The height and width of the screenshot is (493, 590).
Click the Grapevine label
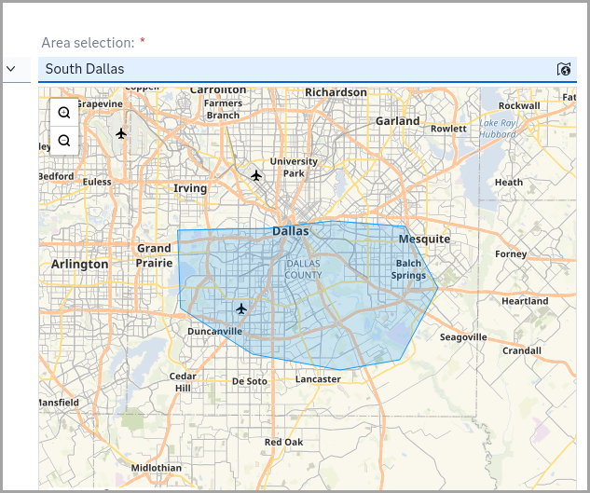(100, 104)
